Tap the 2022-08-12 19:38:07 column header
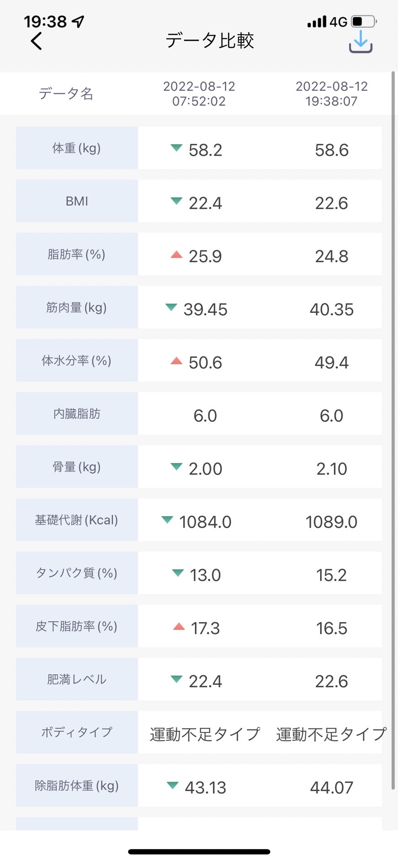This screenshot has width=398, height=863. point(332,93)
